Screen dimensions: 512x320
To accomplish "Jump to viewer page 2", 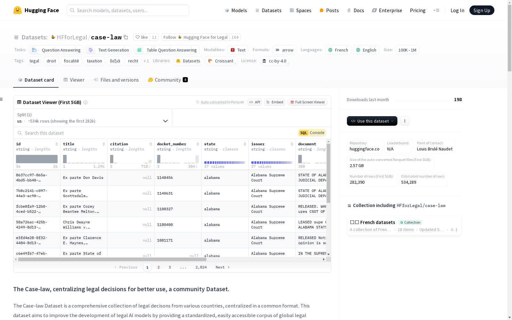I will (158, 267).
